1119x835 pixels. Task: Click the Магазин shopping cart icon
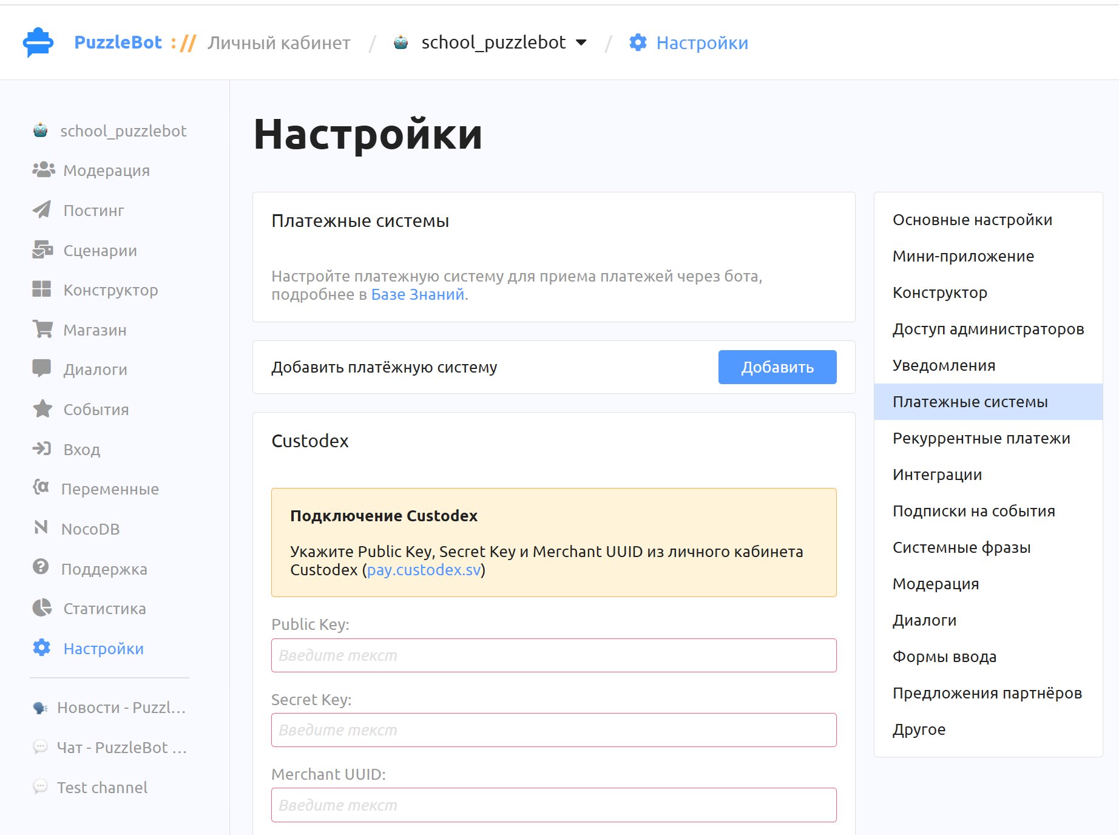point(42,330)
